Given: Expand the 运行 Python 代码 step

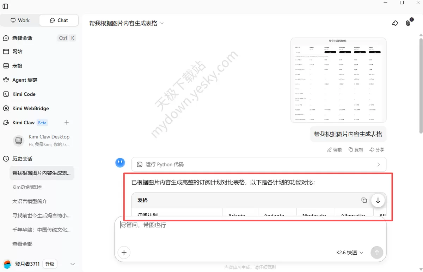Looking at the screenshot, I should click(259, 165).
